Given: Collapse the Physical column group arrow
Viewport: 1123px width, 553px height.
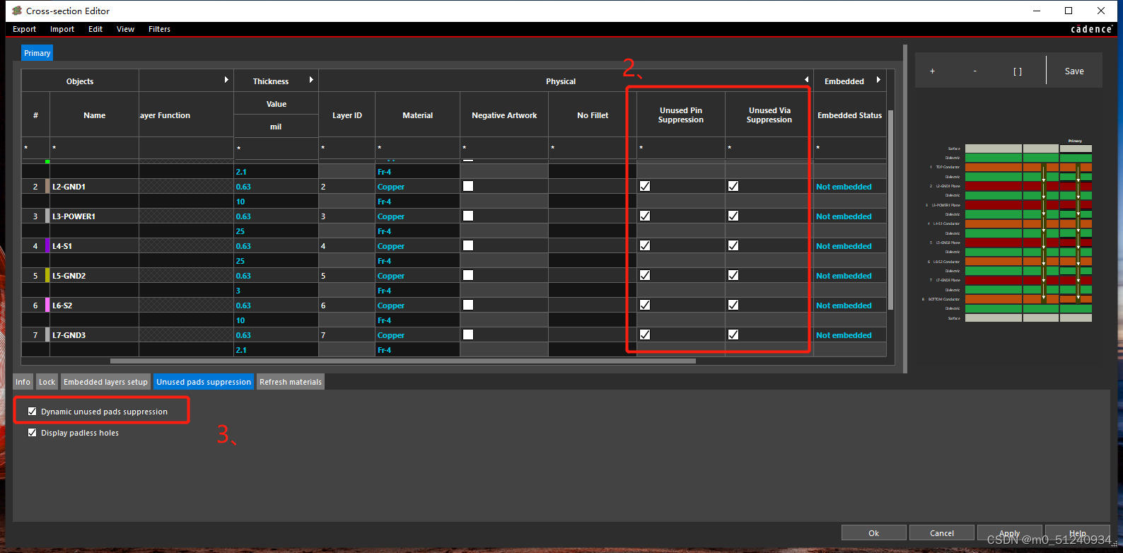Looking at the screenshot, I should [806, 80].
